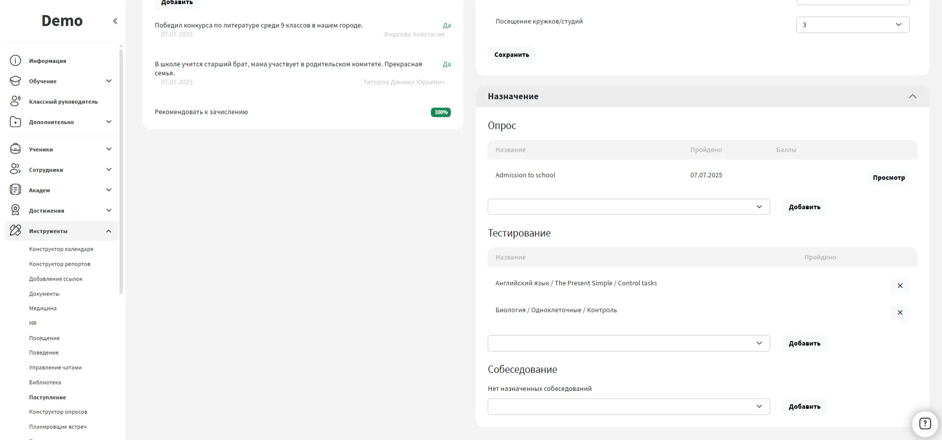This screenshot has width=942, height=440.
Task: Click the sidebar vertical scrollbar
Action: click(x=121, y=169)
